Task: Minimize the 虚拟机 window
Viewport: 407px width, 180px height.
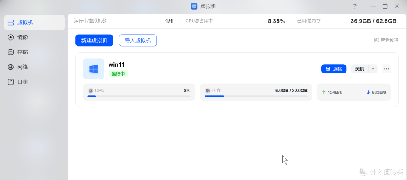Action: coord(373,6)
